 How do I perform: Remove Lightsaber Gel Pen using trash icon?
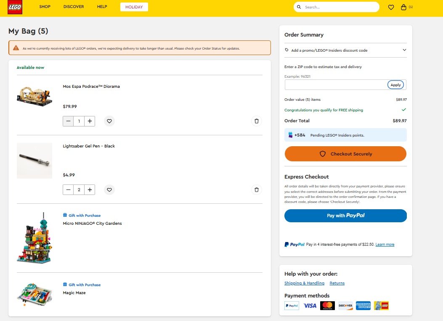(257, 189)
